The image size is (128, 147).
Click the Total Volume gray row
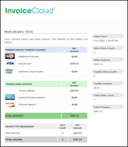pyautogui.click(x=46, y=140)
